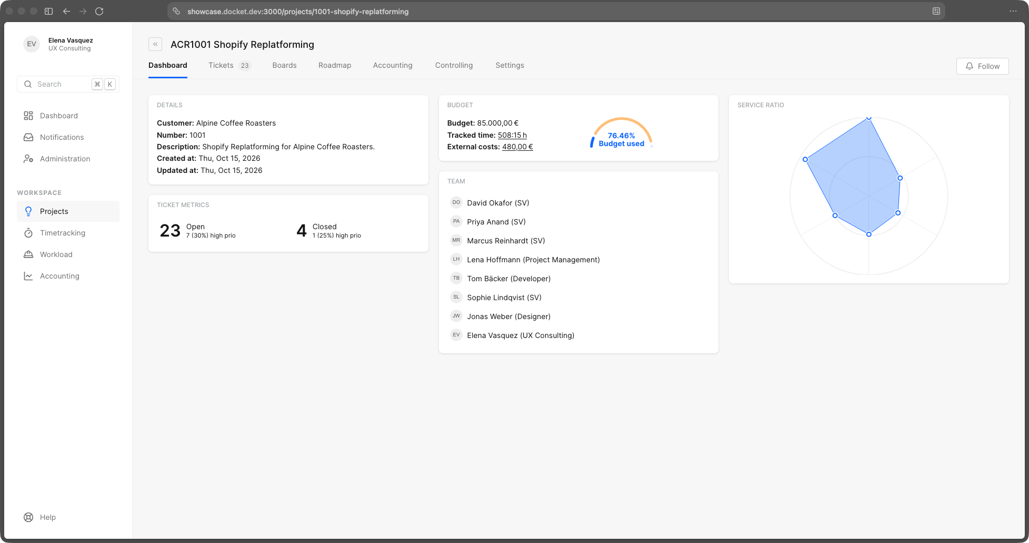Click browser forward arrow
The height and width of the screenshot is (543, 1029).
83,11
